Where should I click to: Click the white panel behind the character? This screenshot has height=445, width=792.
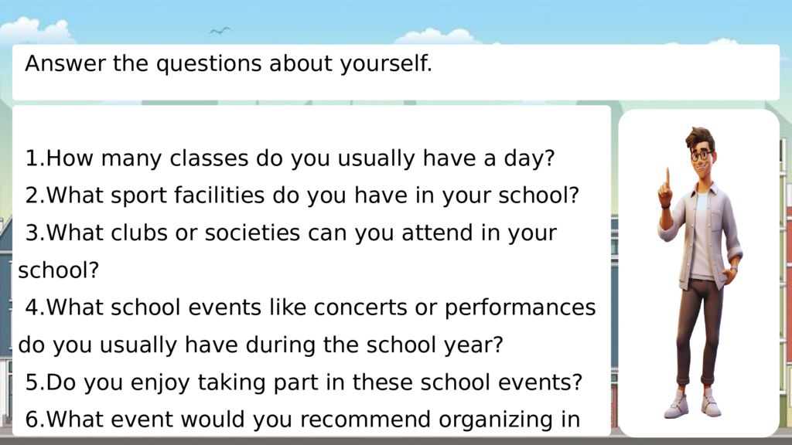coord(699,273)
